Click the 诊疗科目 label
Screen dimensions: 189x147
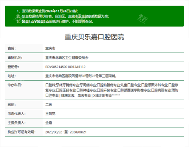coord(15,85)
